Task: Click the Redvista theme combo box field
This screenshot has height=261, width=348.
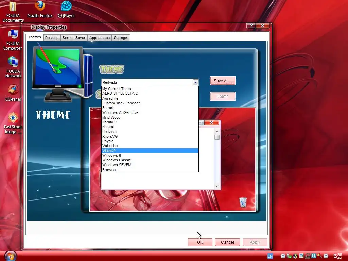Action: tap(150, 82)
